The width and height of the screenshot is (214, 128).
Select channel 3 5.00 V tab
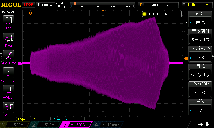click(77, 125)
